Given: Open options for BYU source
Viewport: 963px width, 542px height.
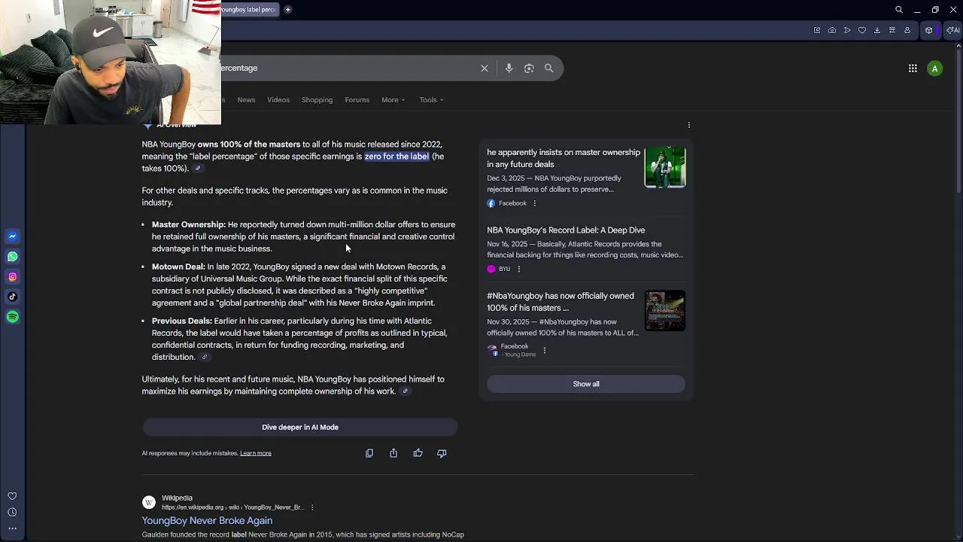Looking at the screenshot, I should pyautogui.click(x=518, y=269).
